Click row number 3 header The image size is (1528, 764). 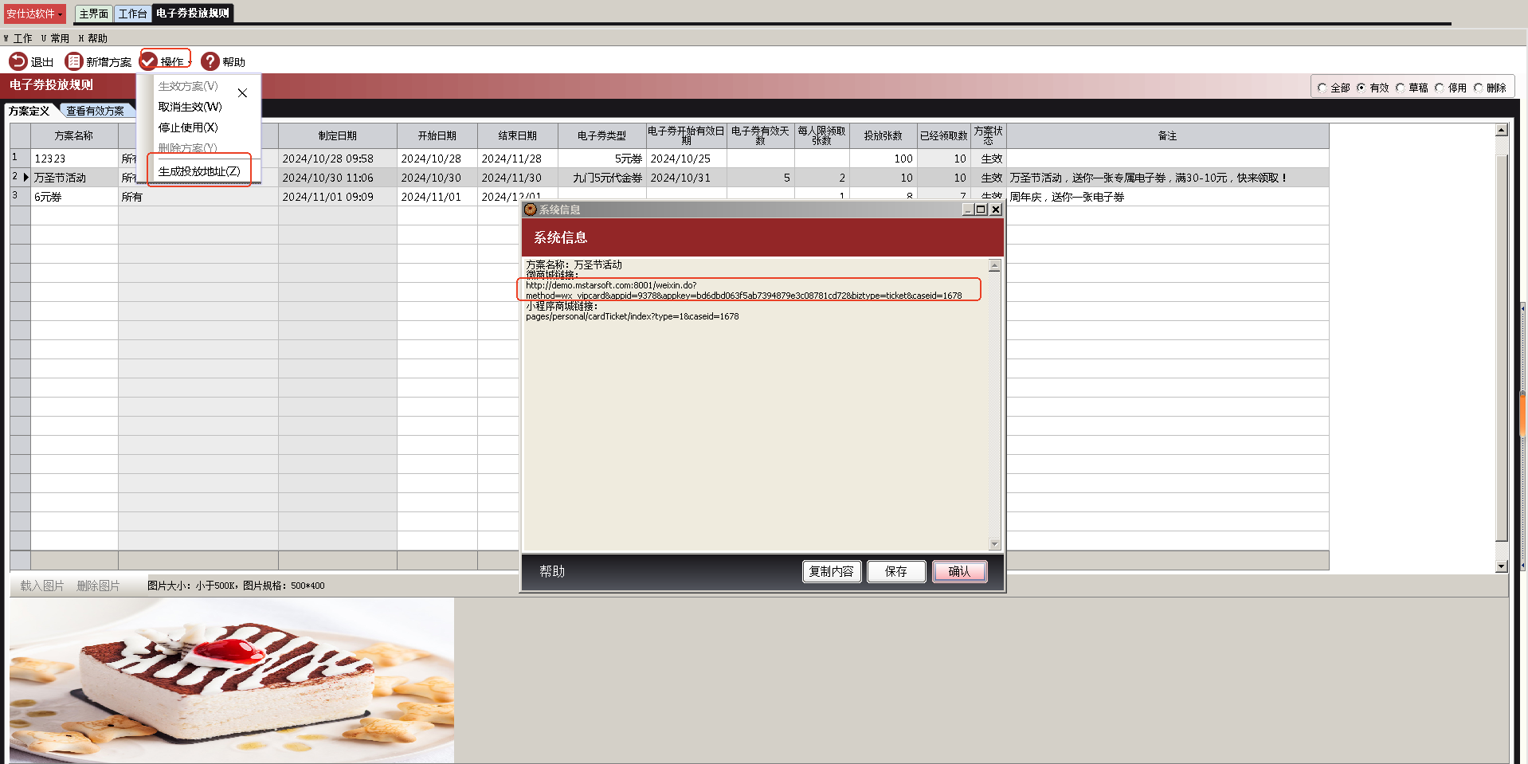click(20, 197)
